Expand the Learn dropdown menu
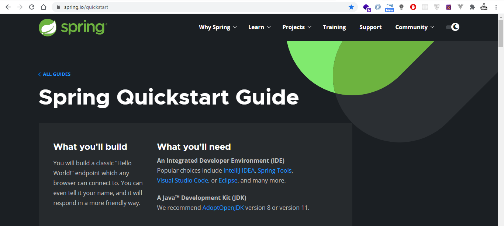 (260, 27)
